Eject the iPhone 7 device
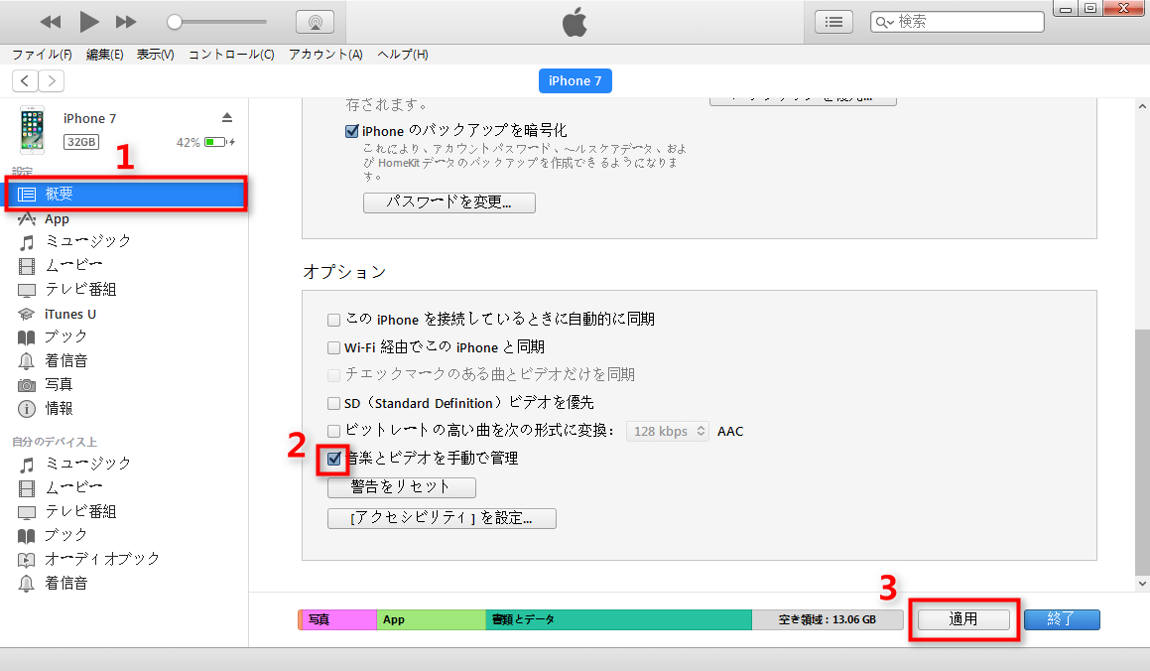Screen dimensions: 1150x671 227,117
